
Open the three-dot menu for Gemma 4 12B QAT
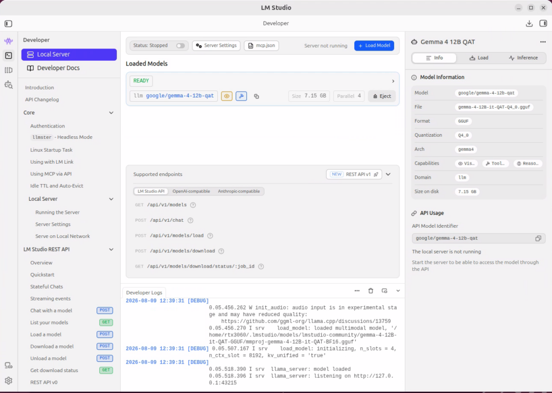point(543,42)
